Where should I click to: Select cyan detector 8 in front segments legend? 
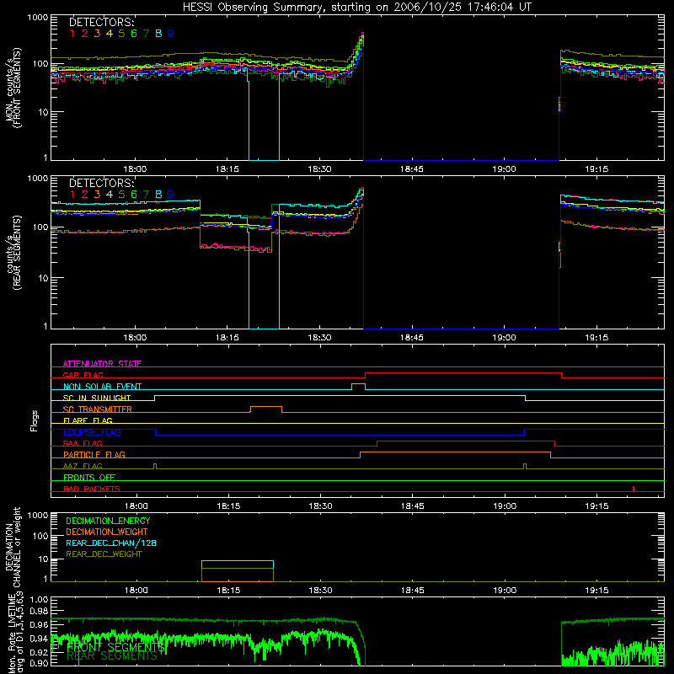click(158, 34)
